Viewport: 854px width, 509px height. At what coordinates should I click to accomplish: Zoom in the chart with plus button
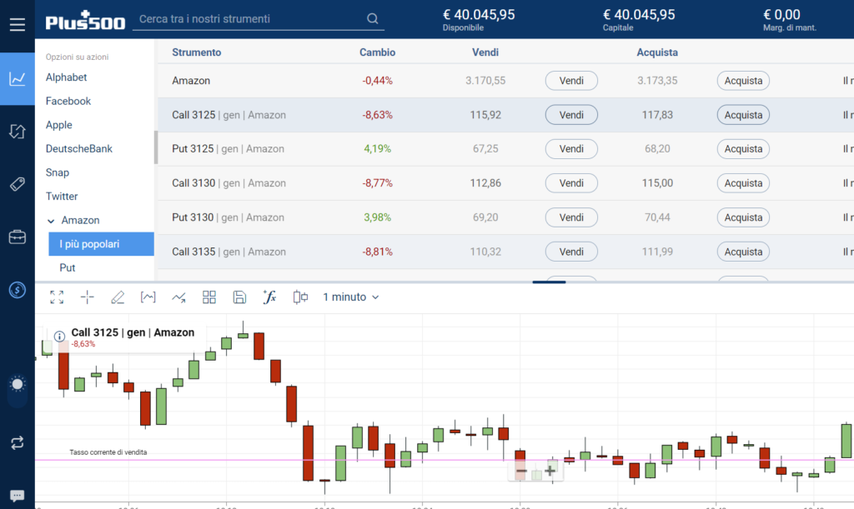(x=550, y=471)
